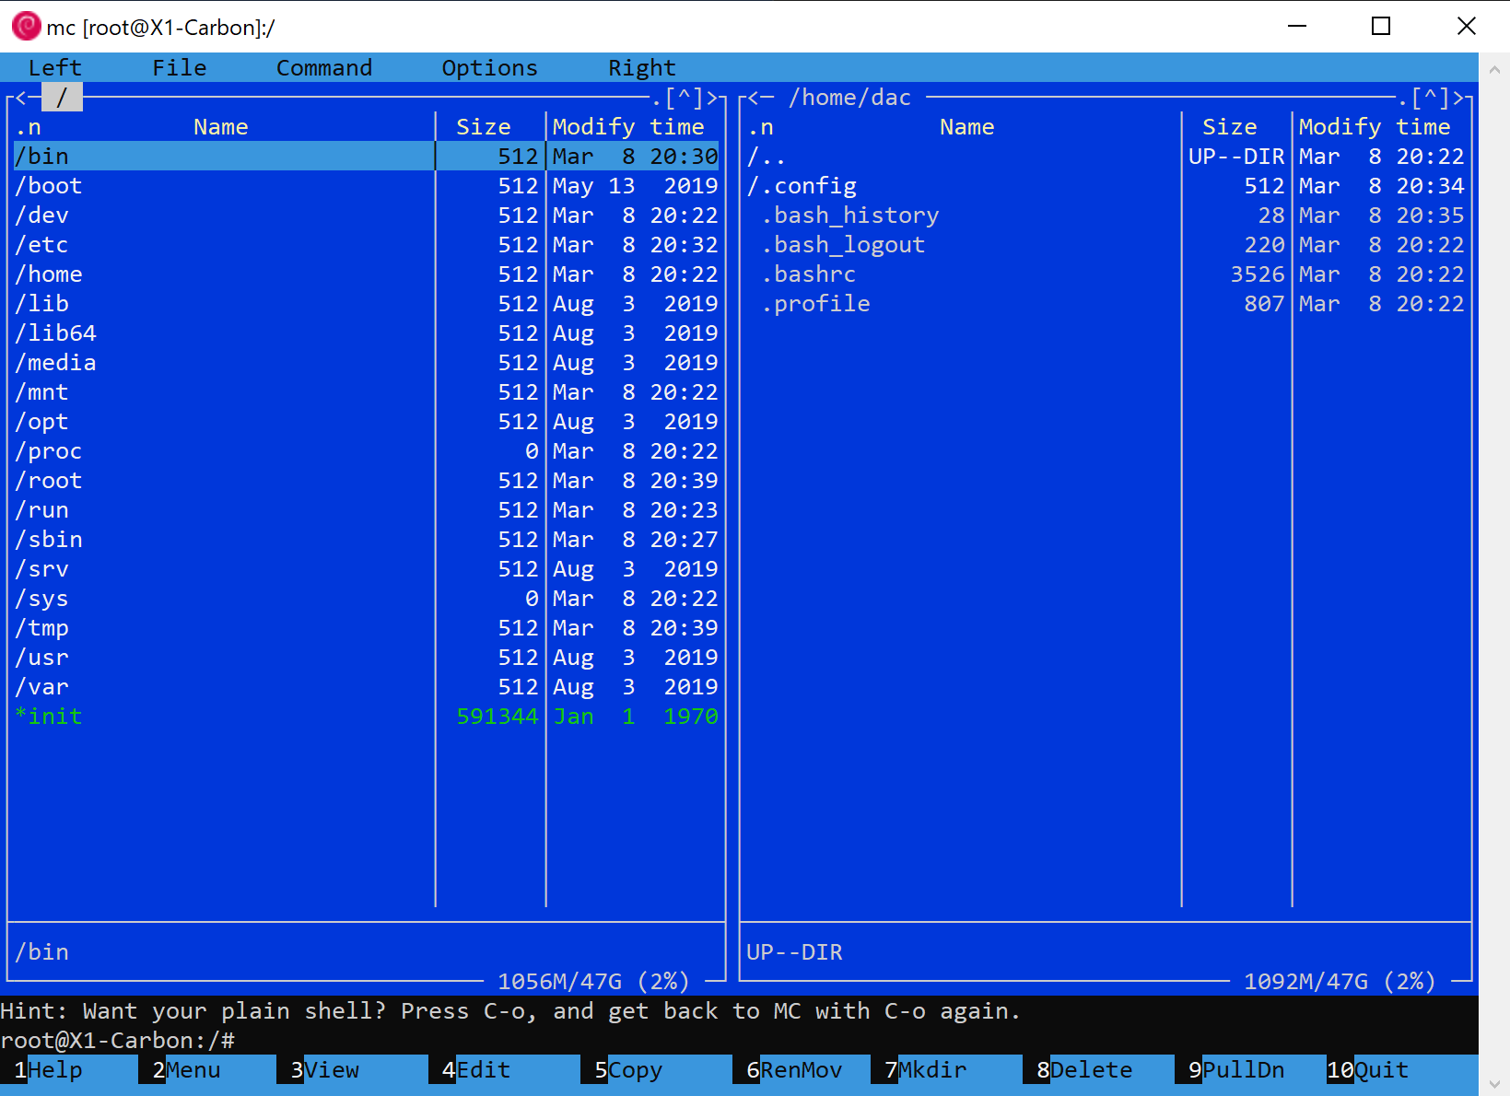Sort left panel by Size column header
The height and width of the screenshot is (1096, 1510).
tap(483, 127)
